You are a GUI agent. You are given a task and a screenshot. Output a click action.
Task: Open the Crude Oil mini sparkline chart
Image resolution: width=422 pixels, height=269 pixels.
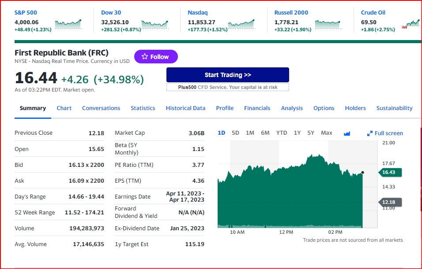pos(411,24)
